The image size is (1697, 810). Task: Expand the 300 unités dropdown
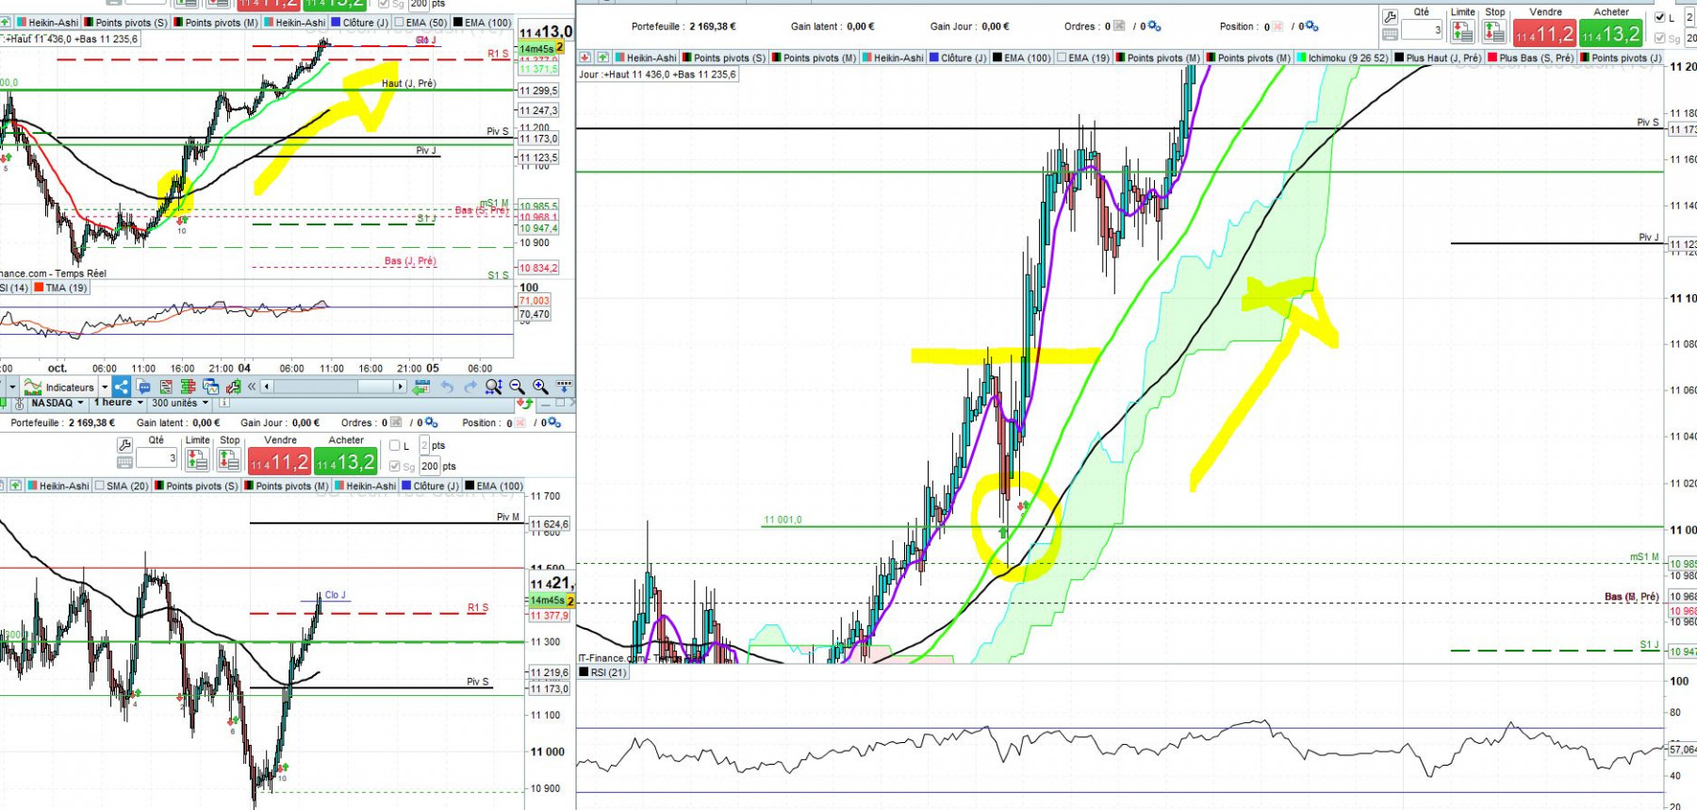click(x=180, y=403)
